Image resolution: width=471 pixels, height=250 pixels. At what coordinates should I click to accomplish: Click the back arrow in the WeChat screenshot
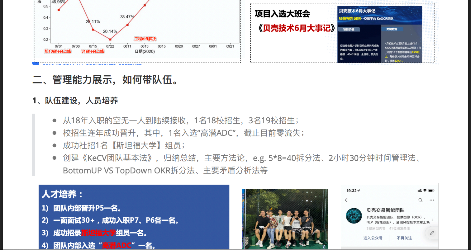pos(346,200)
